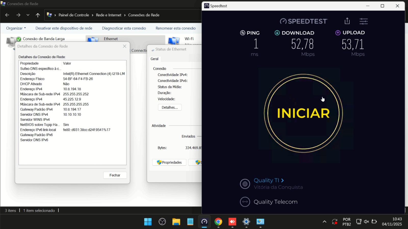
Task: Choose Diagnosticar esta conexão
Action: click(124, 28)
